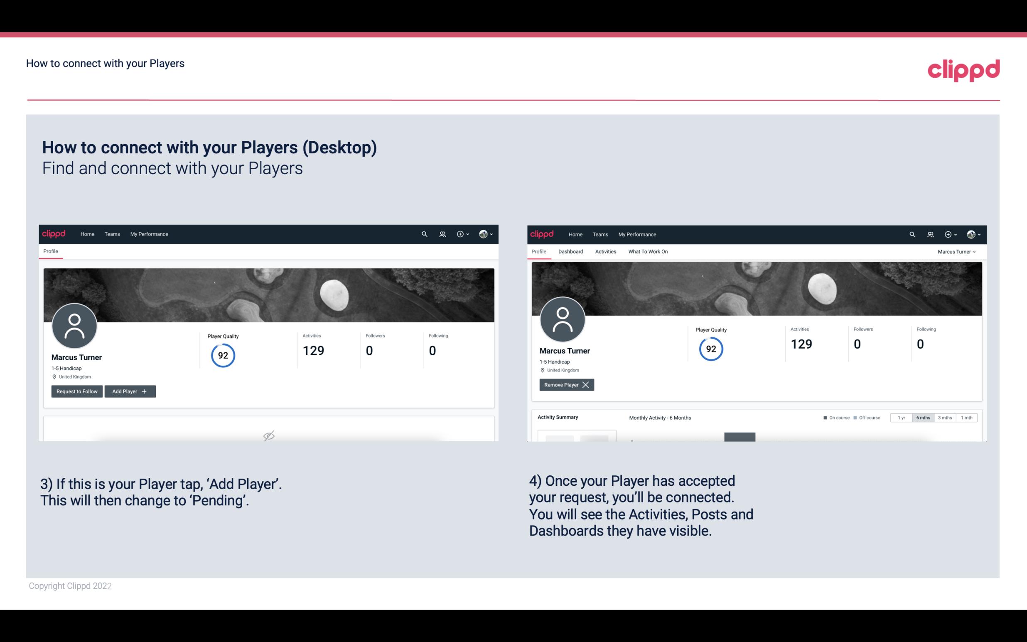The image size is (1027, 642).
Task: Click the Clippd logo in right panel navbar
Action: tap(543, 234)
